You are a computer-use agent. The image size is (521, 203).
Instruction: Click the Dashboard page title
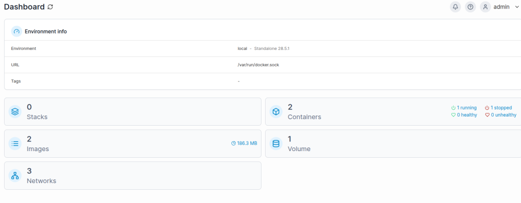pos(24,7)
